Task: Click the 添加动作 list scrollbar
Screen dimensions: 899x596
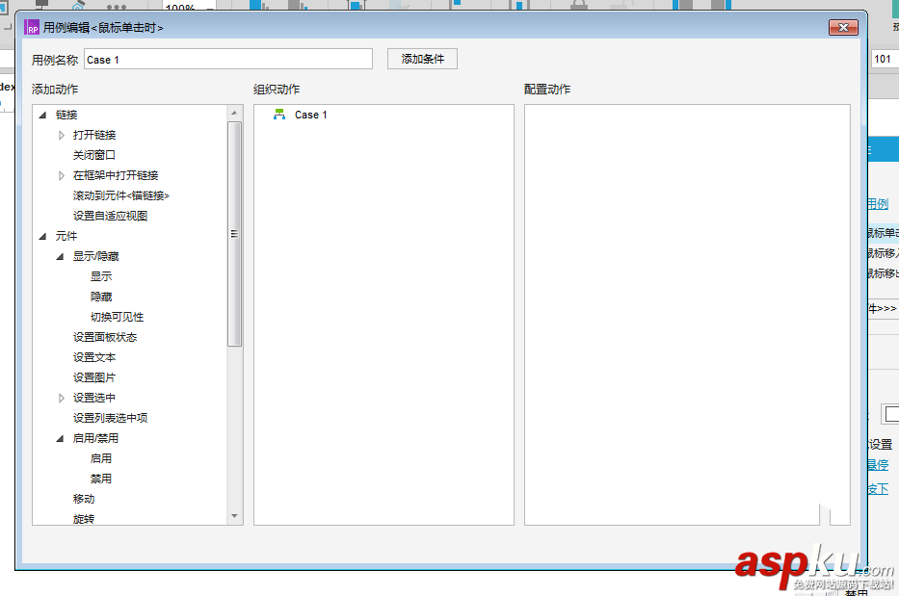Action: [x=233, y=233]
